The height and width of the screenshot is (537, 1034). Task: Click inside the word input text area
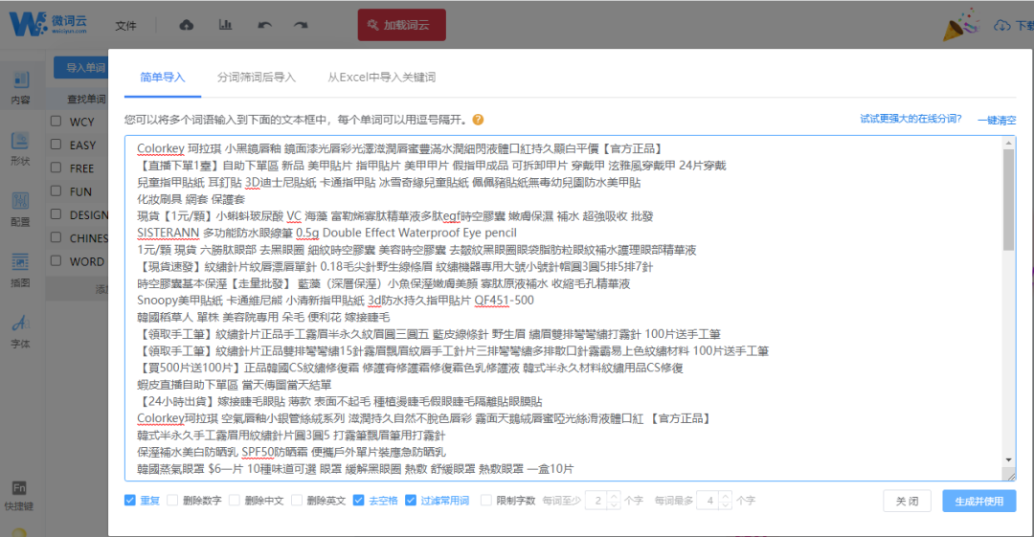(564, 308)
